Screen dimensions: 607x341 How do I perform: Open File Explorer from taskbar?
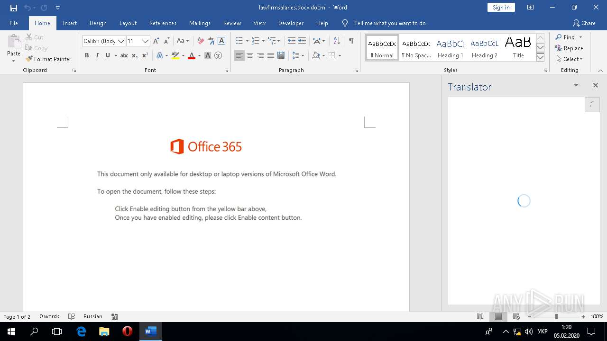point(104,332)
